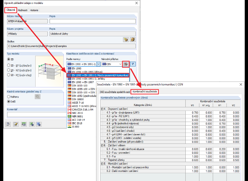Screen dimensions: 248x181
Task: Click the Název modelu field
Action: tap(27, 21)
